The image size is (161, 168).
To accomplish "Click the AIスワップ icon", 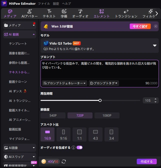I will 6,157.
